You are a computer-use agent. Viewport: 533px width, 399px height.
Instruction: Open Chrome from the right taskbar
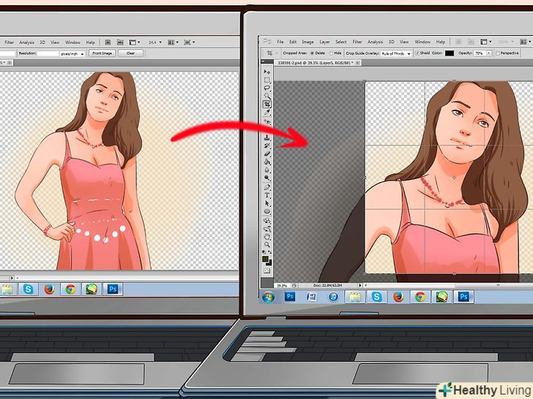(420, 297)
